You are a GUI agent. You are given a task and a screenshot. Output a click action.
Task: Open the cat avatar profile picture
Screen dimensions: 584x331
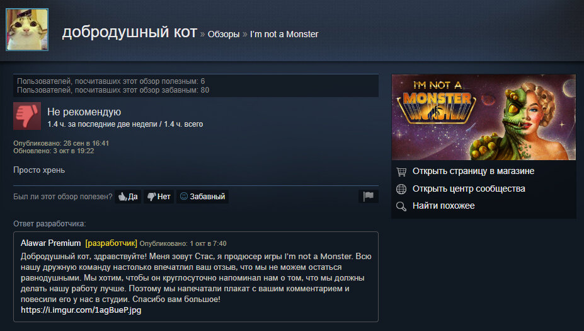coord(27,30)
